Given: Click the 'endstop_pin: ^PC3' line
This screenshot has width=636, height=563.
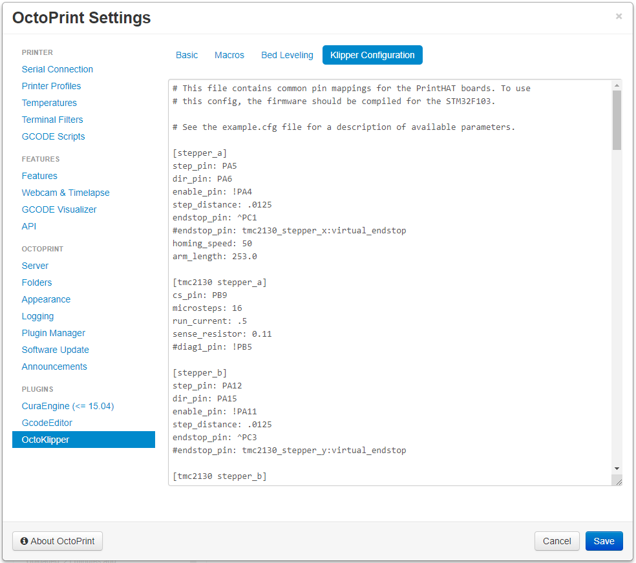Looking at the screenshot, I should point(215,438).
